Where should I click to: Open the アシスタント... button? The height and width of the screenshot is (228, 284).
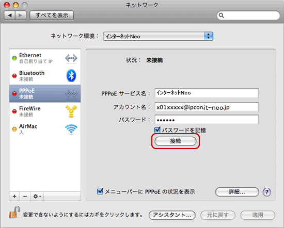point(172,215)
